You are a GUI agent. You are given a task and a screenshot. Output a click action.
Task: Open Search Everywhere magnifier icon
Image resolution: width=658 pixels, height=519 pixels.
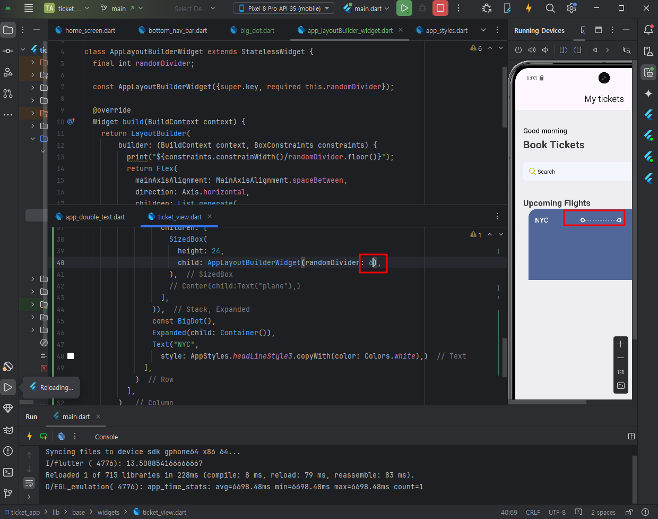click(550, 8)
